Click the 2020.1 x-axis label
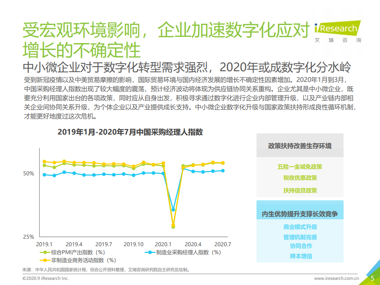The height and width of the screenshot is (285, 380). [x=163, y=244]
